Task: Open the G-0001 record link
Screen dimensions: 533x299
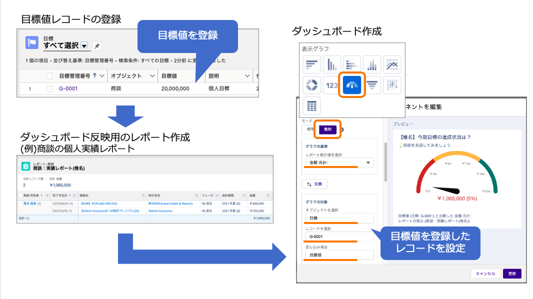Action: (68, 88)
